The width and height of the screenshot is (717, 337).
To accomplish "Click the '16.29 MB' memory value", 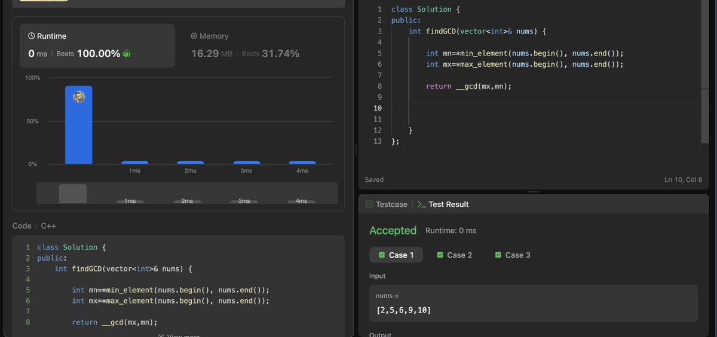I will click(212, 54).
